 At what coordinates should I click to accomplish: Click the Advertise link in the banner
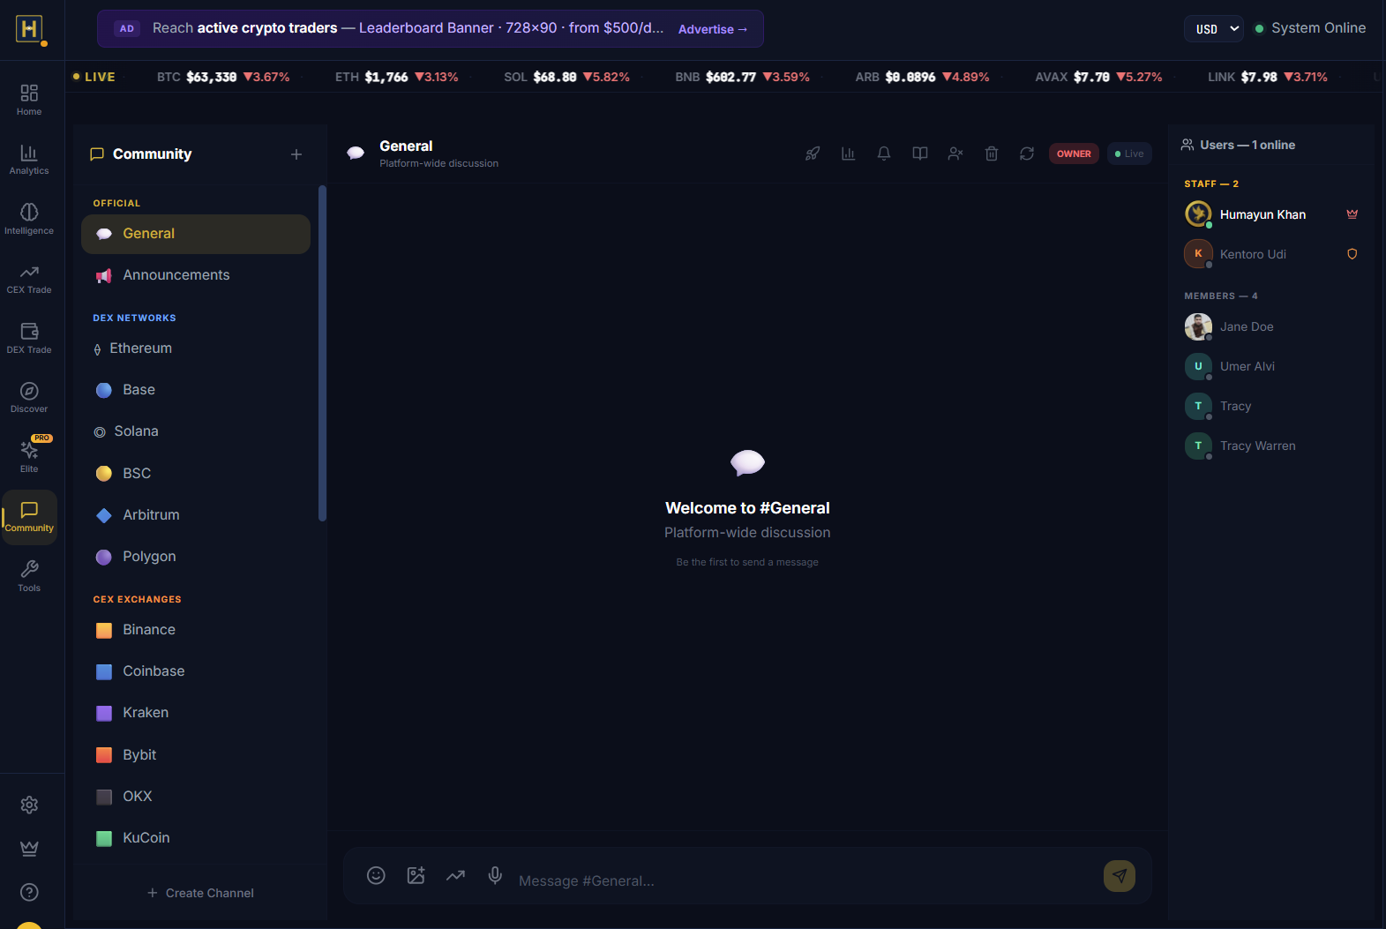713,29
